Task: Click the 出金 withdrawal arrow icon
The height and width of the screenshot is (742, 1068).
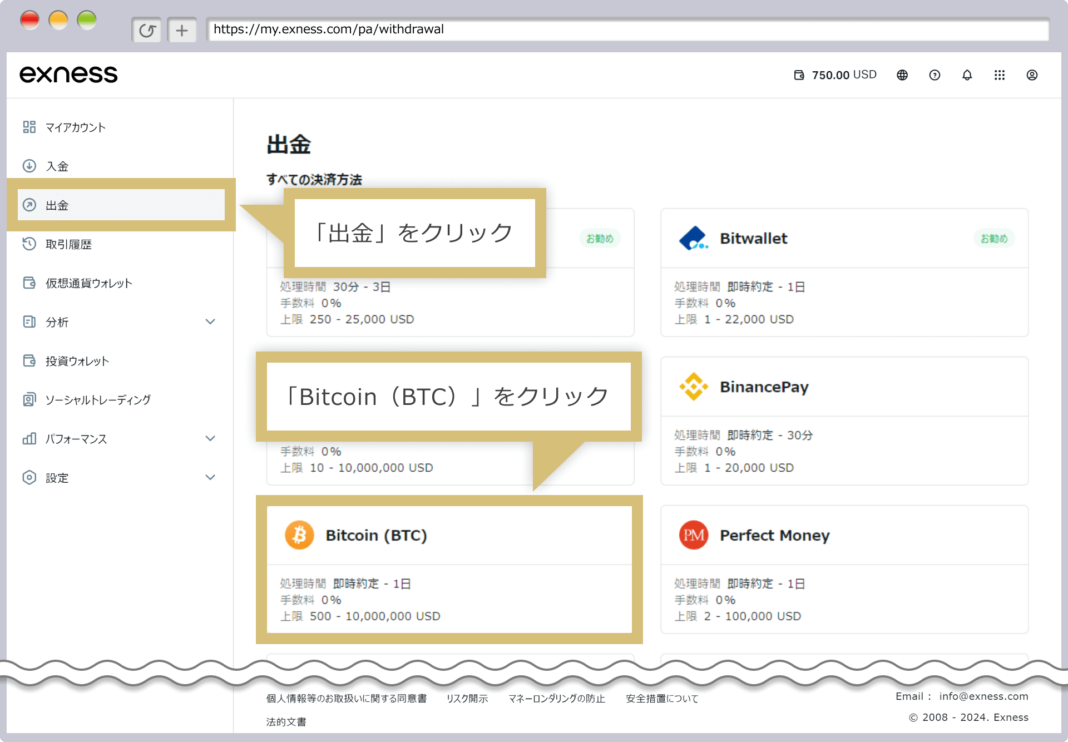Action: [29, 205]
